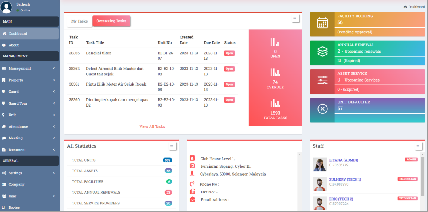
Task: Collapse the Staff panel
Action: (x=418, y=146)
